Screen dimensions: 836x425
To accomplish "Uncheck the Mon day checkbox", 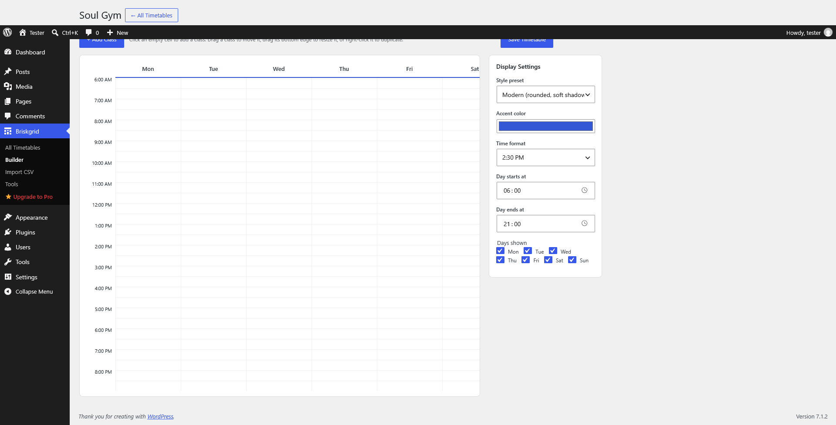I will pyautogui.click(x=500, y=251).
